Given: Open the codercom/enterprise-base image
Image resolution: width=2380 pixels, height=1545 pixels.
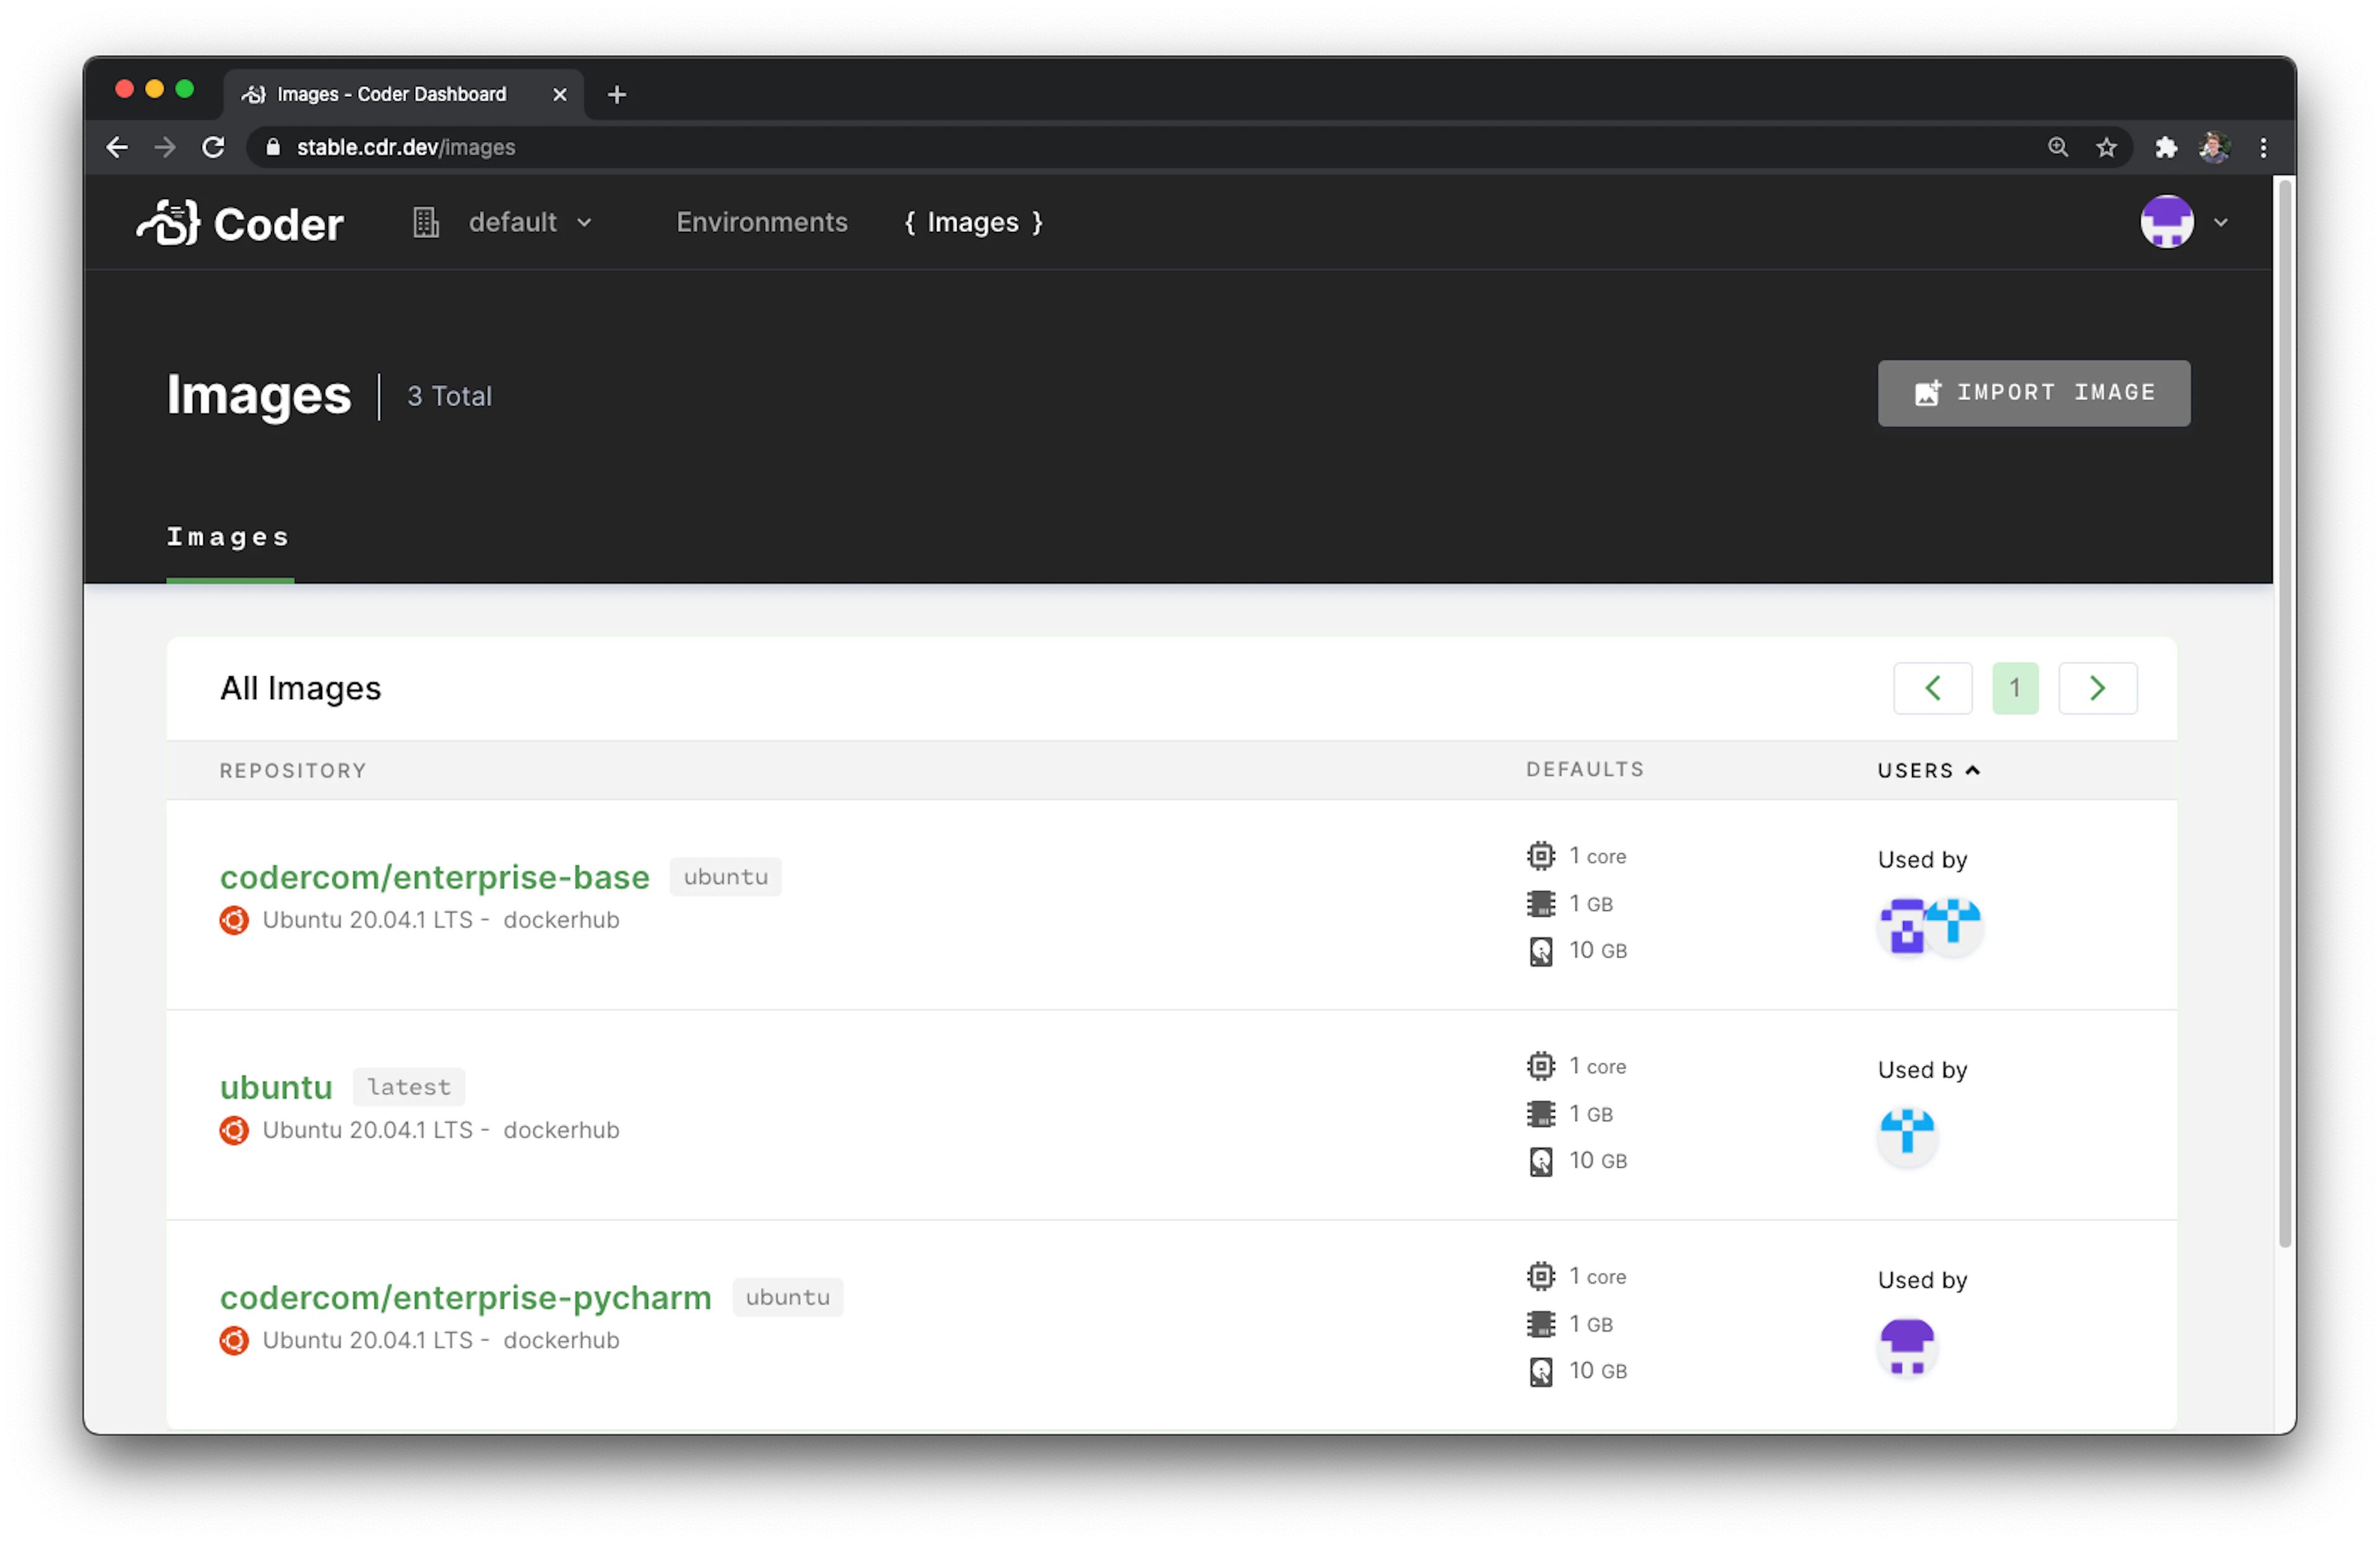Looking at the screenshot, I should point(434,877).
